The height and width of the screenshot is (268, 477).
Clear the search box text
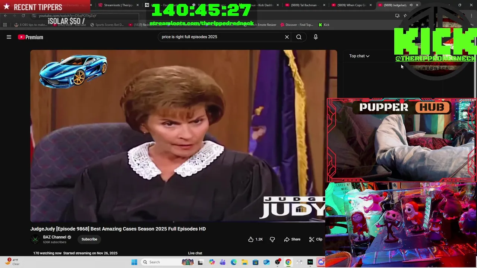click(287, 37)
